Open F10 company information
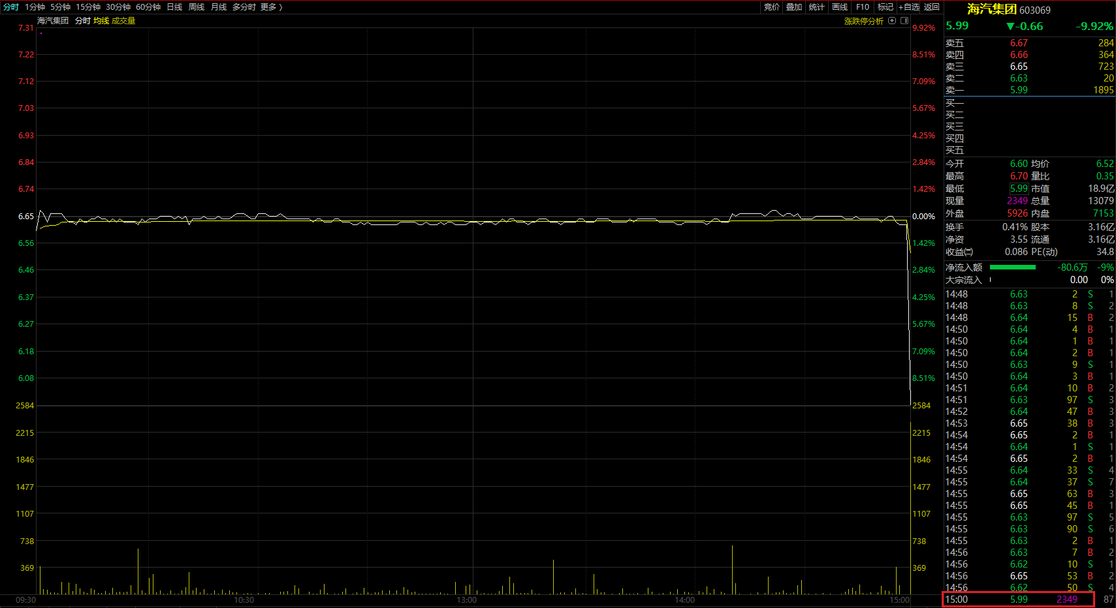Screen dimensions: 1116x608 (863, 7)
